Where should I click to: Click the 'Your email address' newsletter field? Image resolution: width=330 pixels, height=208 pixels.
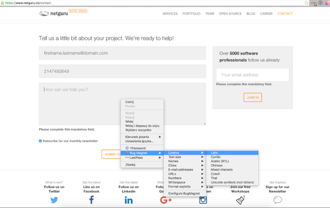point(252,75)
